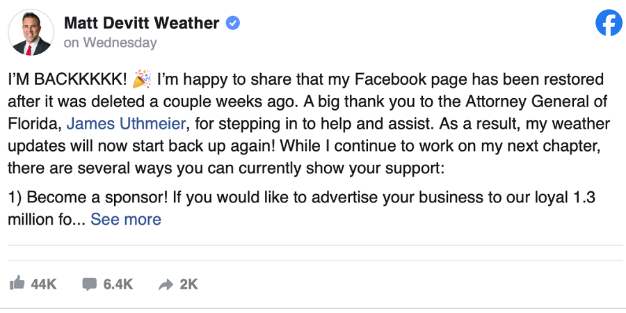The height and width of the screenshot is (313, 626).
Task: Click the share arrow icon
Action: [x=166, y=284]
